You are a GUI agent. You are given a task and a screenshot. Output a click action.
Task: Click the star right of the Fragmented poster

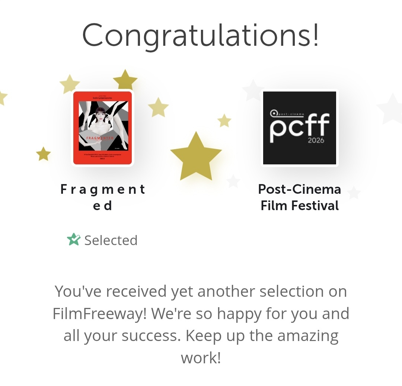[158, 107]
